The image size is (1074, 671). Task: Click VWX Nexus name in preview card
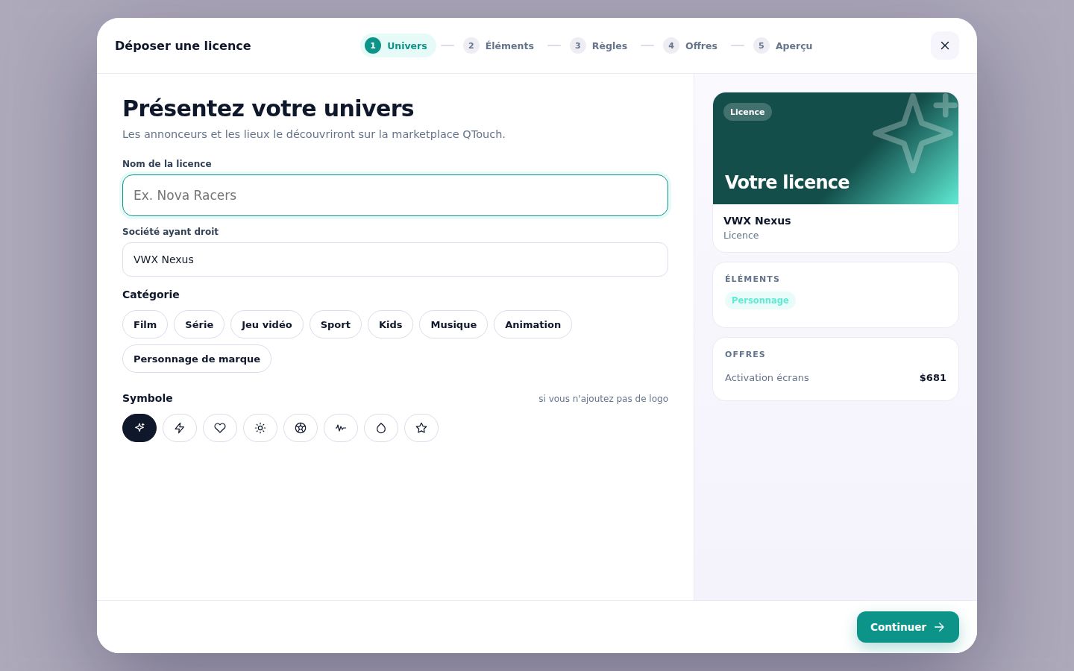[757, 221]
